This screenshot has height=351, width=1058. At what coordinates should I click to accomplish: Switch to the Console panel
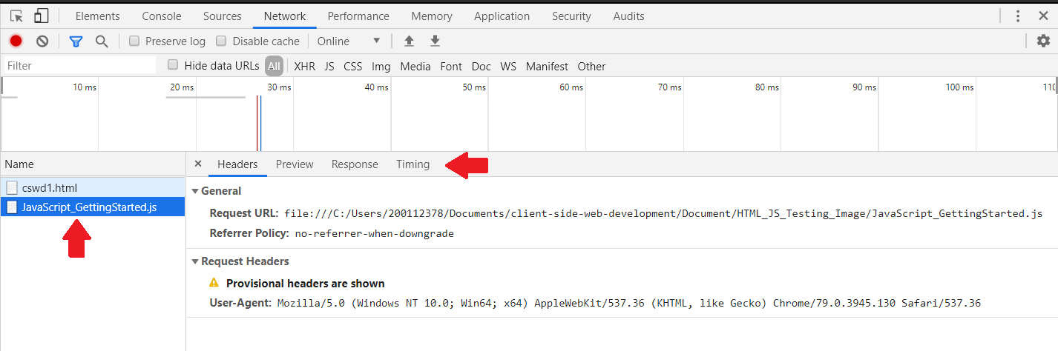pyautogui.click(x=162, y=16)
